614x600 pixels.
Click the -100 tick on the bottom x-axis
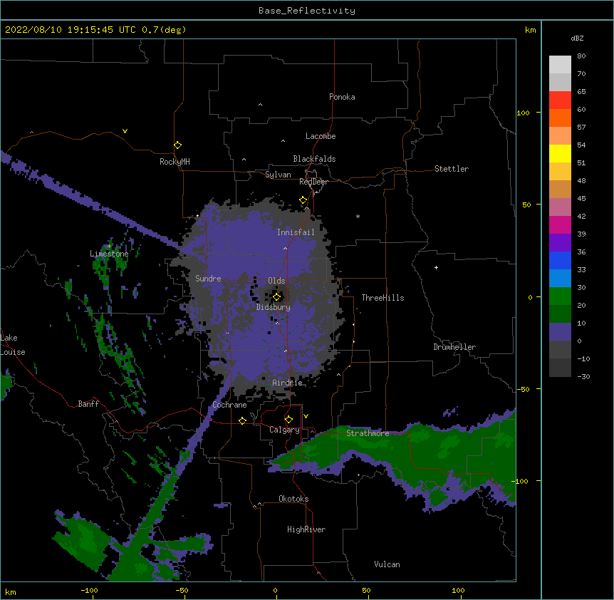point(89,590)
